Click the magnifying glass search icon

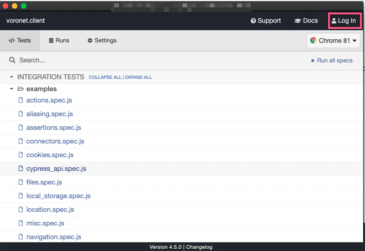click(12, 60)
